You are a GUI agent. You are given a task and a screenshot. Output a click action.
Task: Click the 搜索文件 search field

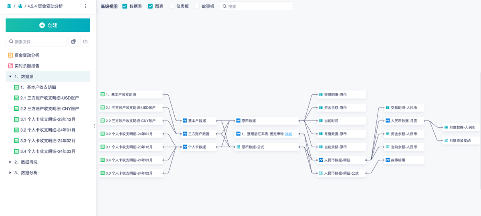[x=39, y=42]
